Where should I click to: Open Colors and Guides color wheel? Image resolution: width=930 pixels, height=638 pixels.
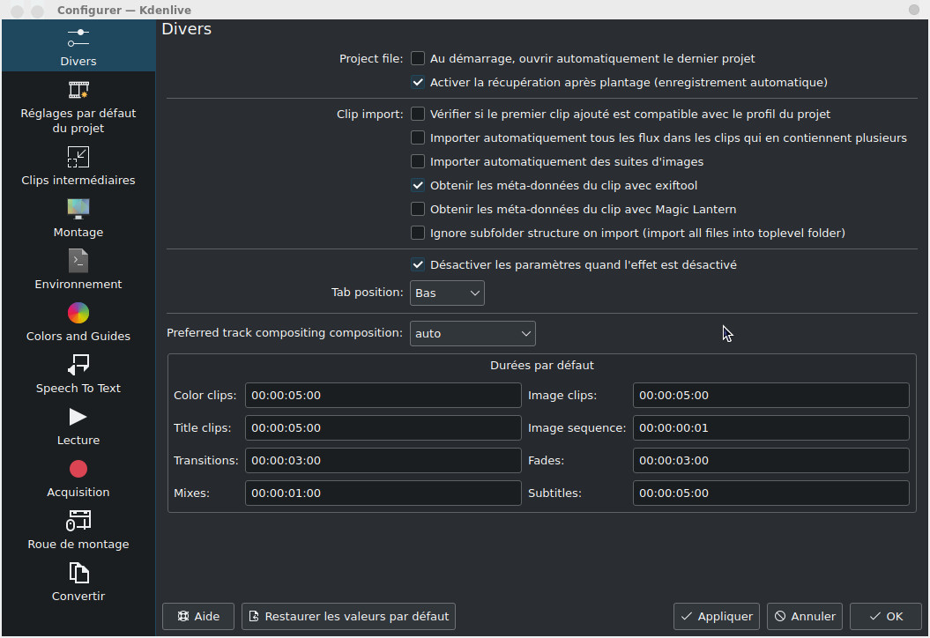click(78, 314)
